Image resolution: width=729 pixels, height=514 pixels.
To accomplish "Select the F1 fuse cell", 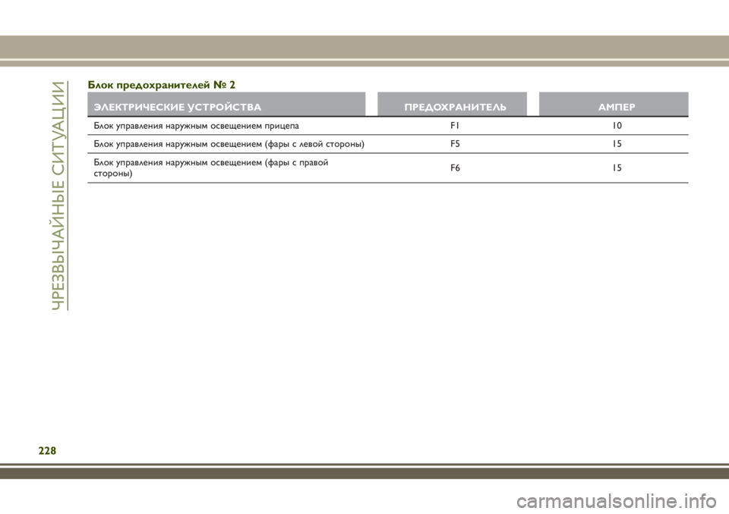I will tap(454, 125).
